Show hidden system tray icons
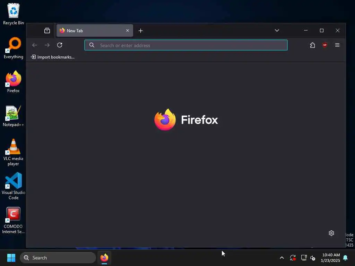The image size is (355, 266). (282, 258)
